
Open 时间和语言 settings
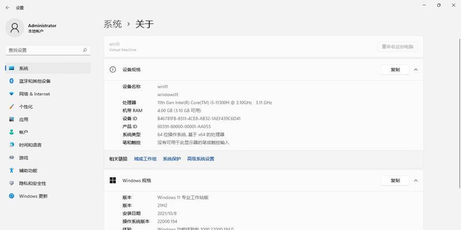48,145
